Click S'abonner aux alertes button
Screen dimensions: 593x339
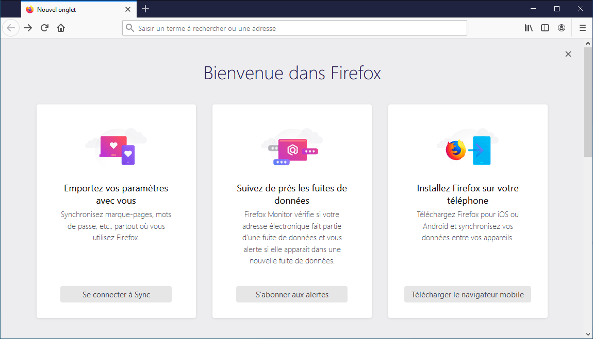tap(292, 295)
